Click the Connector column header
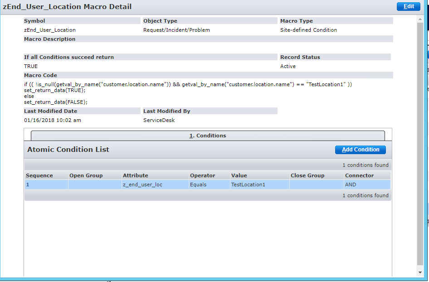Viewport: 429px width, 282px height. [360, 175]
